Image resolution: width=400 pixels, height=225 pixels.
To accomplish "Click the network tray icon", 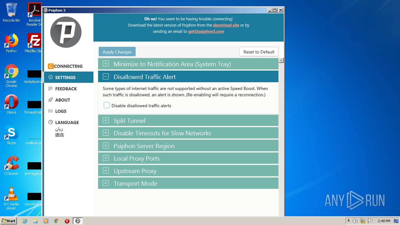I will tap(363, 221).
